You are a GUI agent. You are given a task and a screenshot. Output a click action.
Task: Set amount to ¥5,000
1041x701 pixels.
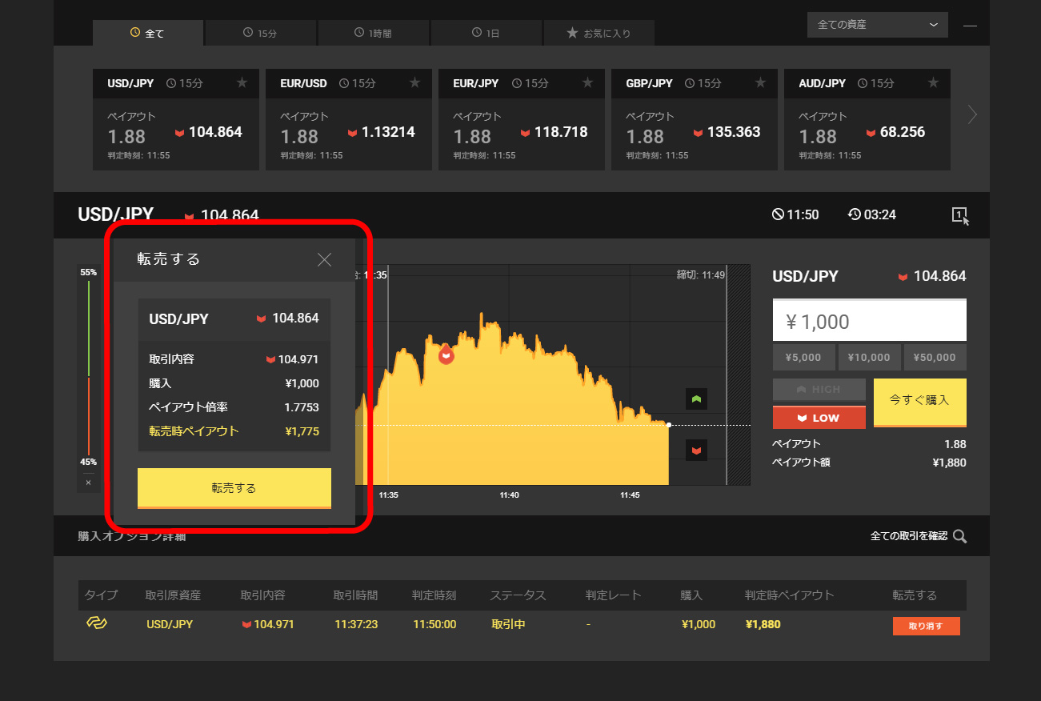[803, 358]
